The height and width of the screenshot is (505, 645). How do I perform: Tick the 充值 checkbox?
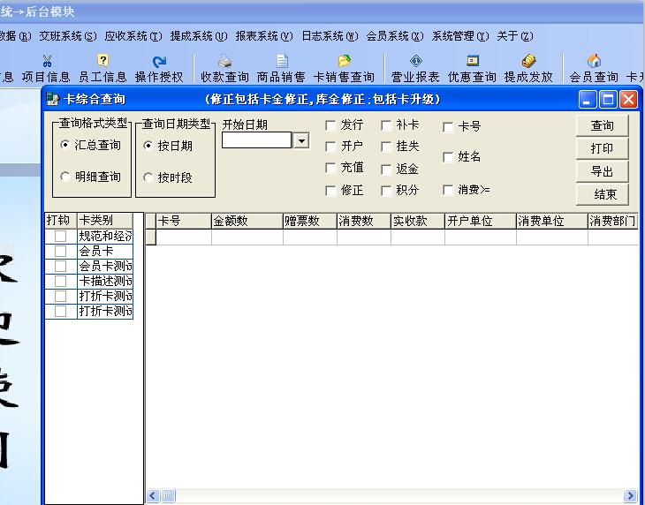tap(330, 168)
